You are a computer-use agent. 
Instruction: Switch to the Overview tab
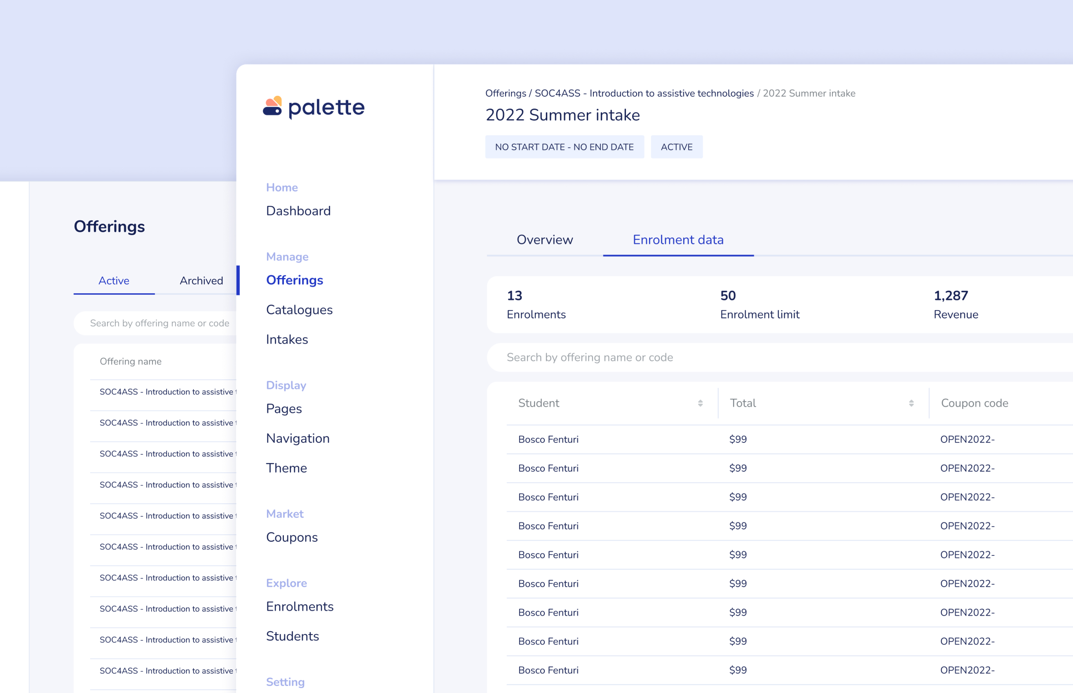click(545, 240)
